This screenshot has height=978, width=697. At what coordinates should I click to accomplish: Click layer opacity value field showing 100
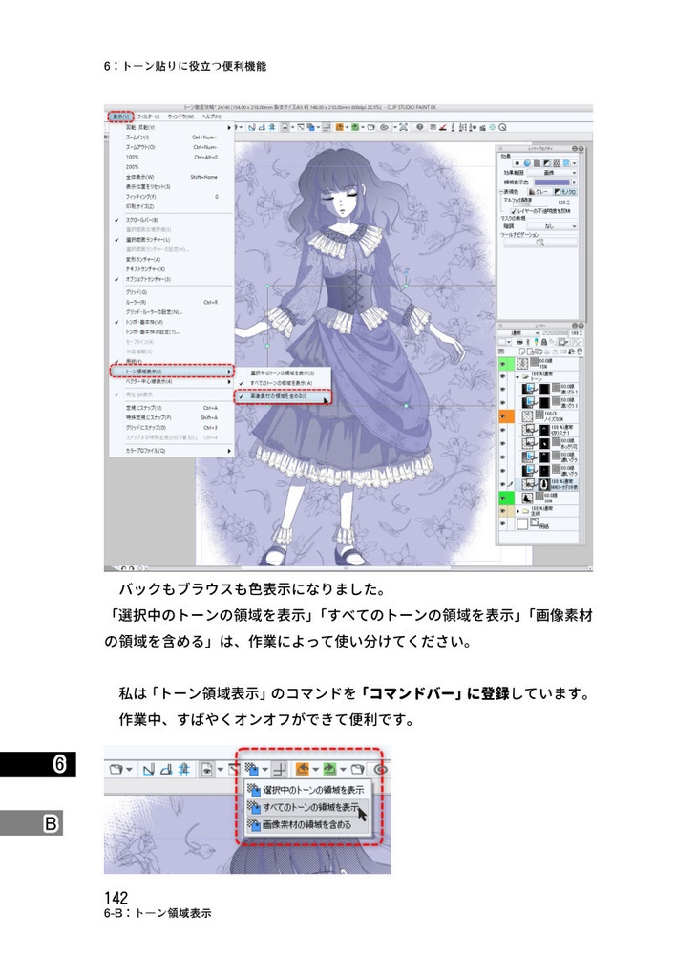(577, 333)
